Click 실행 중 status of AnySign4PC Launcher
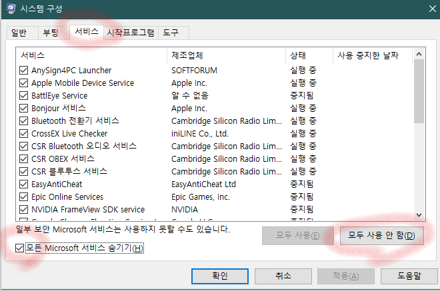The height and width of the screenshot is (291, 440). pyautogui.click(x=303, y=70)
